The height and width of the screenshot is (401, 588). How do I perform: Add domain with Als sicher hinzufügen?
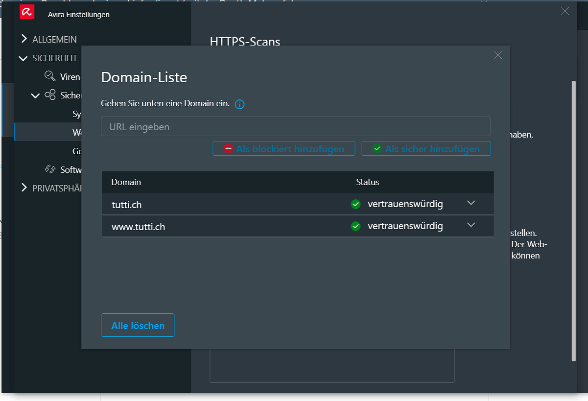pyautogui.click(x=426, y=149)
